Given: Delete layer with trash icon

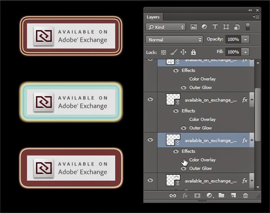Looking at the screenshot, I should point(245,195).
